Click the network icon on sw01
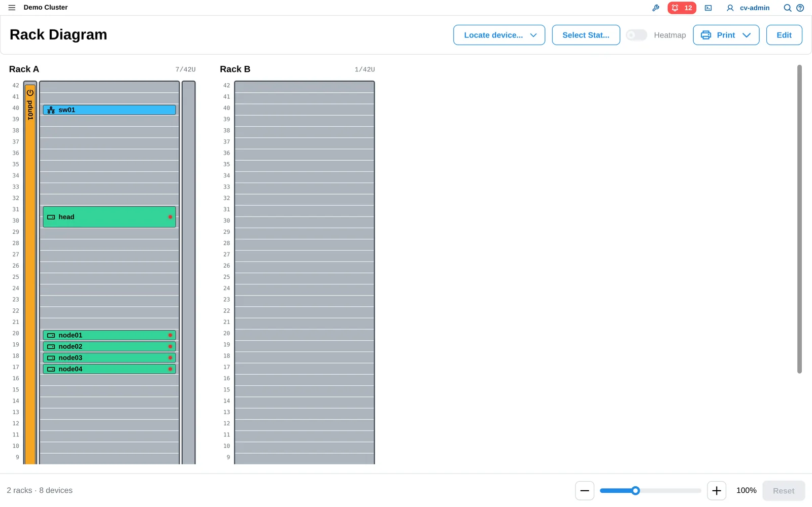This screenshot has height=507, width=812. (51, 110)
